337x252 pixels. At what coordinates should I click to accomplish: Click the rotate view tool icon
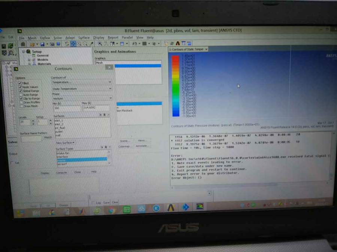click(x=67, y=44)
